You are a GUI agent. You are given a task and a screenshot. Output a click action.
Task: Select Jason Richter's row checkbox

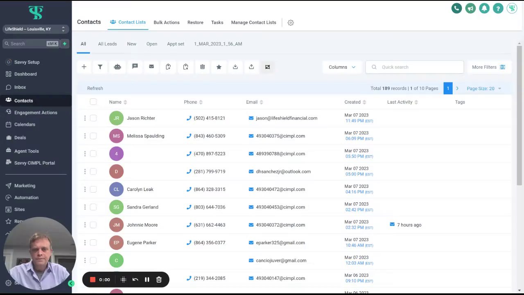coord(93,118)
